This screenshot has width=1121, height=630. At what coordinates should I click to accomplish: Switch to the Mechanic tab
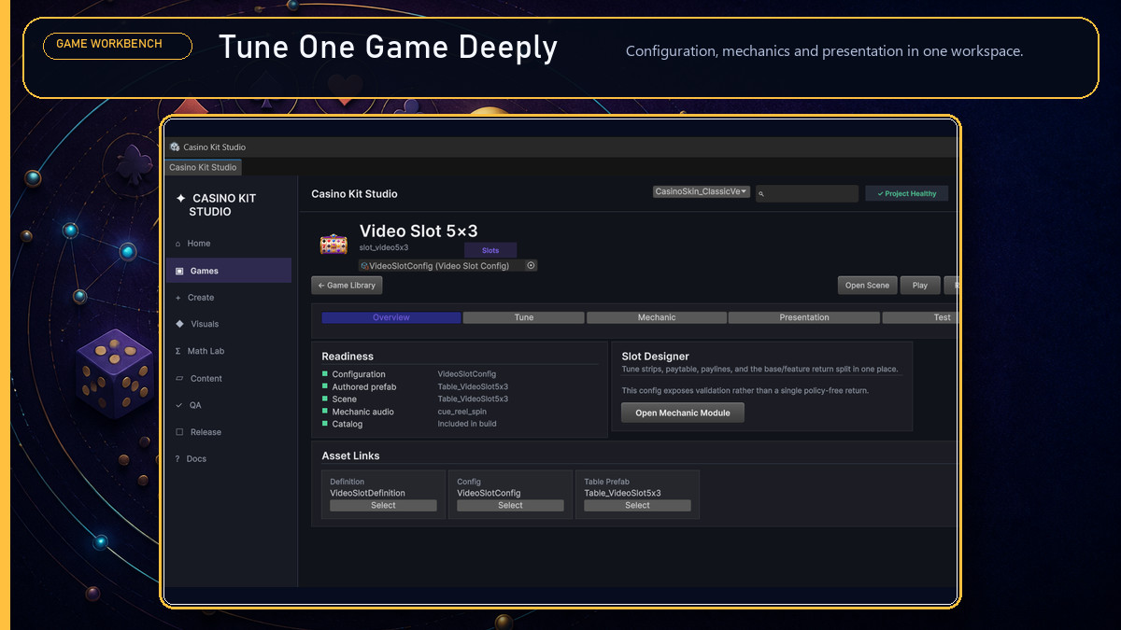(657, 317)
